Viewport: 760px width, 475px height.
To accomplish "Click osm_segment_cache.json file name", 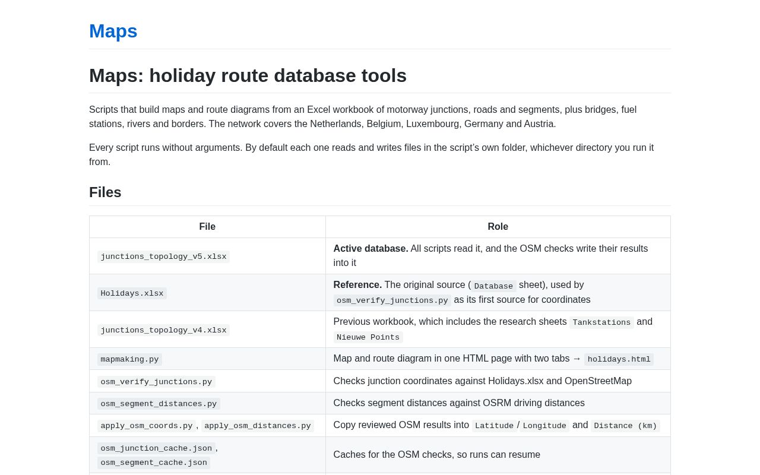I will pos(154,463).
